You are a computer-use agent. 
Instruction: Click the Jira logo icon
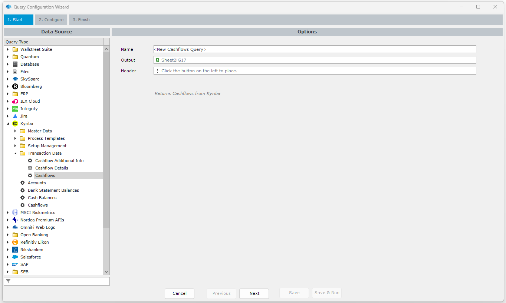click(15, 116)
